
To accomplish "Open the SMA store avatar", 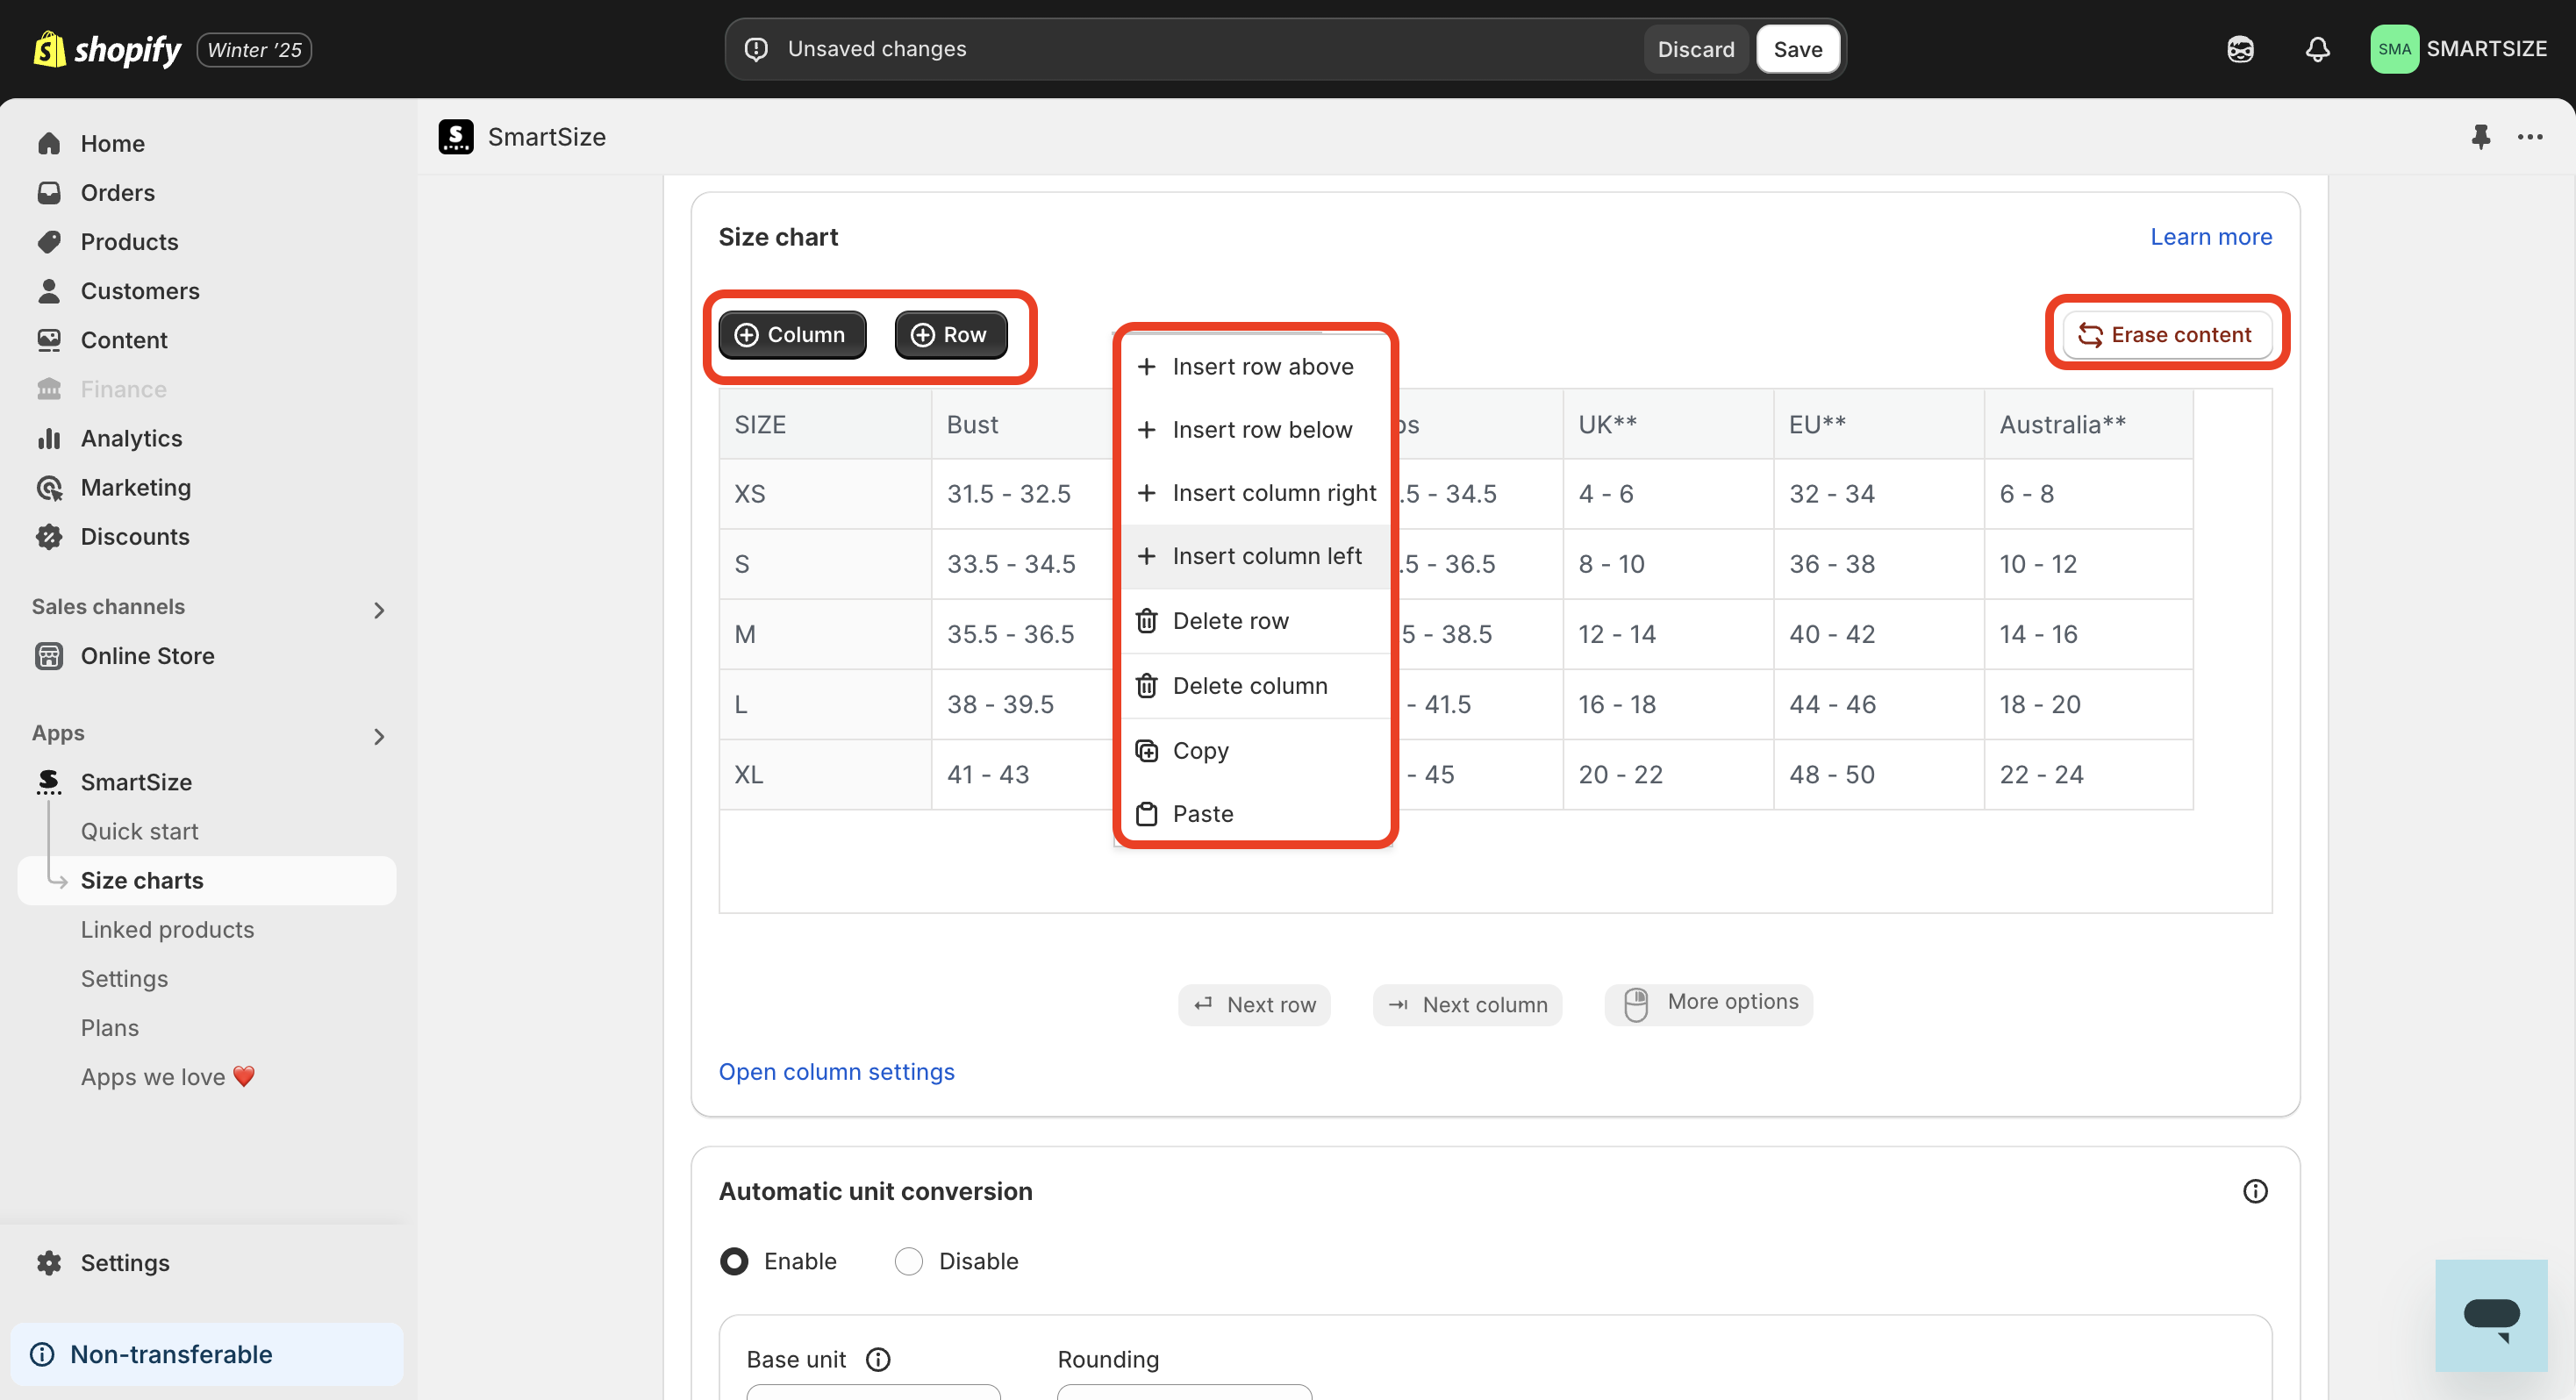I will (2394, 49).
